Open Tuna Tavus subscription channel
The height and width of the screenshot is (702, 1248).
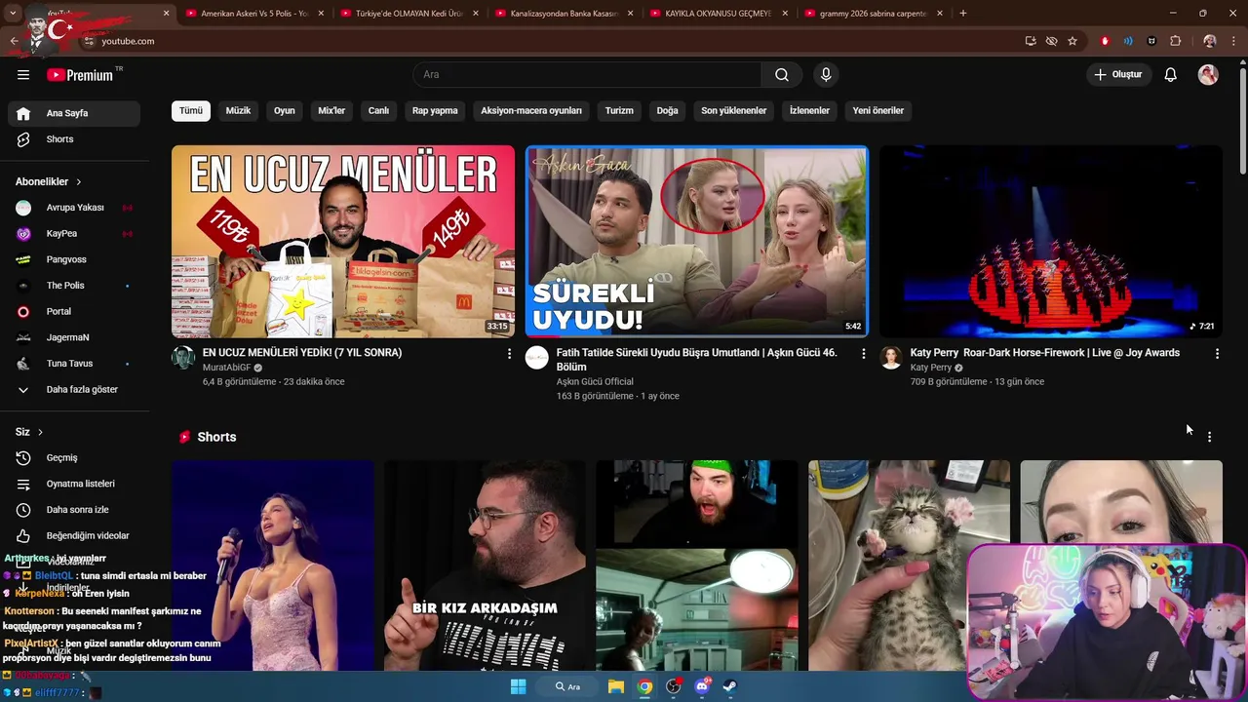pos(74,364)
